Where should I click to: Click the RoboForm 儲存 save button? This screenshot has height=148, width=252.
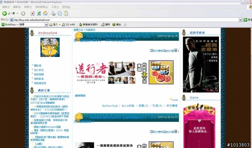(x=106, y=24)
